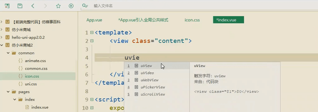Click line number 3 in the gutter
This screenshot has width=318, height=112.
pyautogui.click(x=86, y=49)
